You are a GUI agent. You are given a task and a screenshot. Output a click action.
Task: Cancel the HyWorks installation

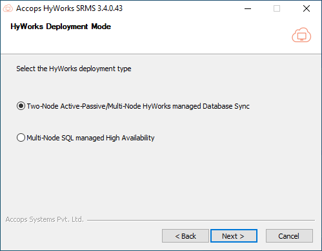point(289,236)
